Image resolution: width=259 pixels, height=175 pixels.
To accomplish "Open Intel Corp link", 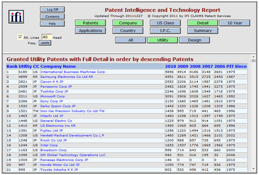I will point(49,145).
